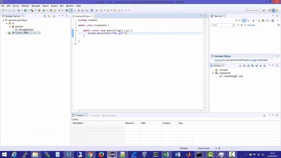This screenshot has height=158, width=281.
Task: Click the New Task icon in Task List
Action: coord(236,21)
